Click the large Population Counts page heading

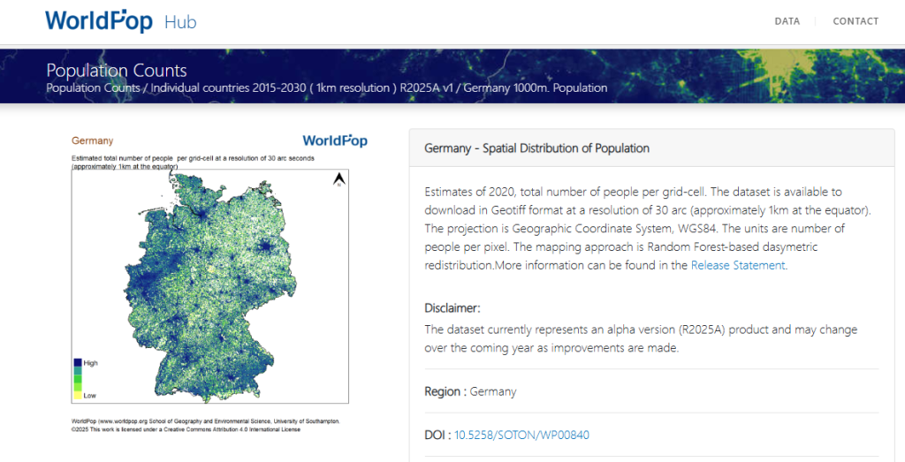(117, 70)
